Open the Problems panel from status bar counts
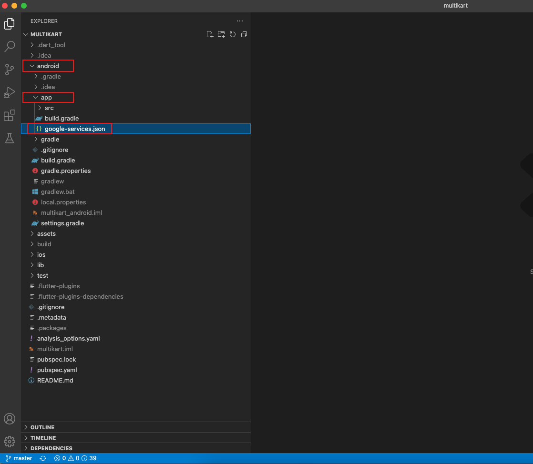This screenshot has height=464, width=533. 75,458
